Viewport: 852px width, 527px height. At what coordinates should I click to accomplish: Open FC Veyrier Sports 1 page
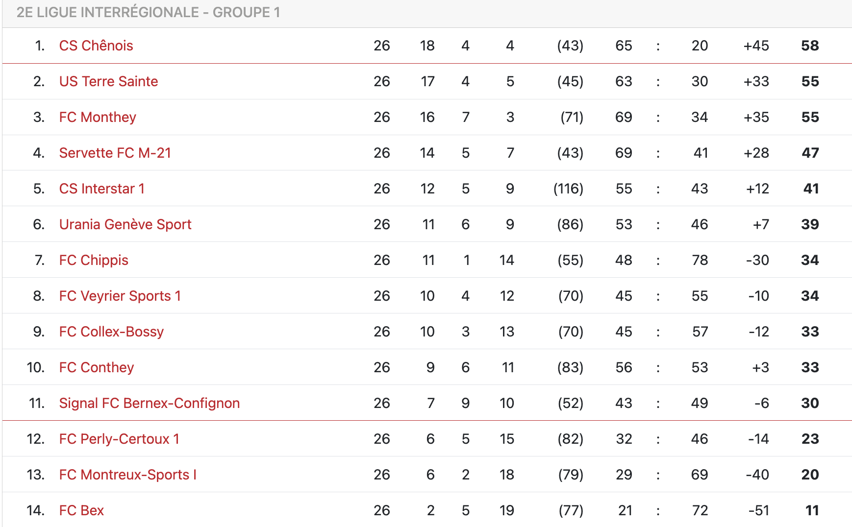(x=120, y=296)
